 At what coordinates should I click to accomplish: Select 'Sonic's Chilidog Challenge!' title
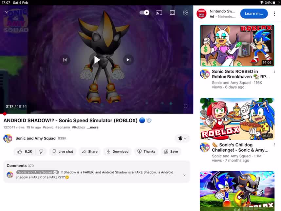240,147
